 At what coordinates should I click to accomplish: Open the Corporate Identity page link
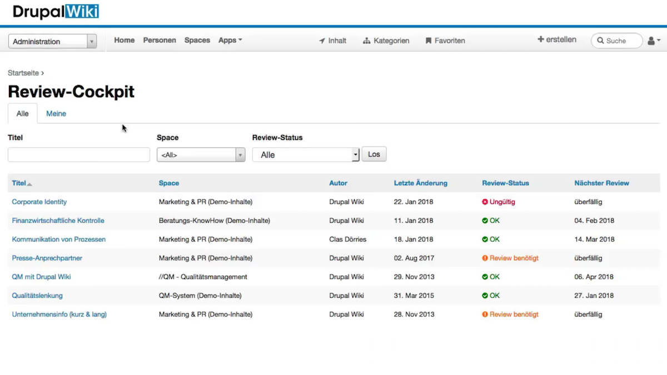39,202
